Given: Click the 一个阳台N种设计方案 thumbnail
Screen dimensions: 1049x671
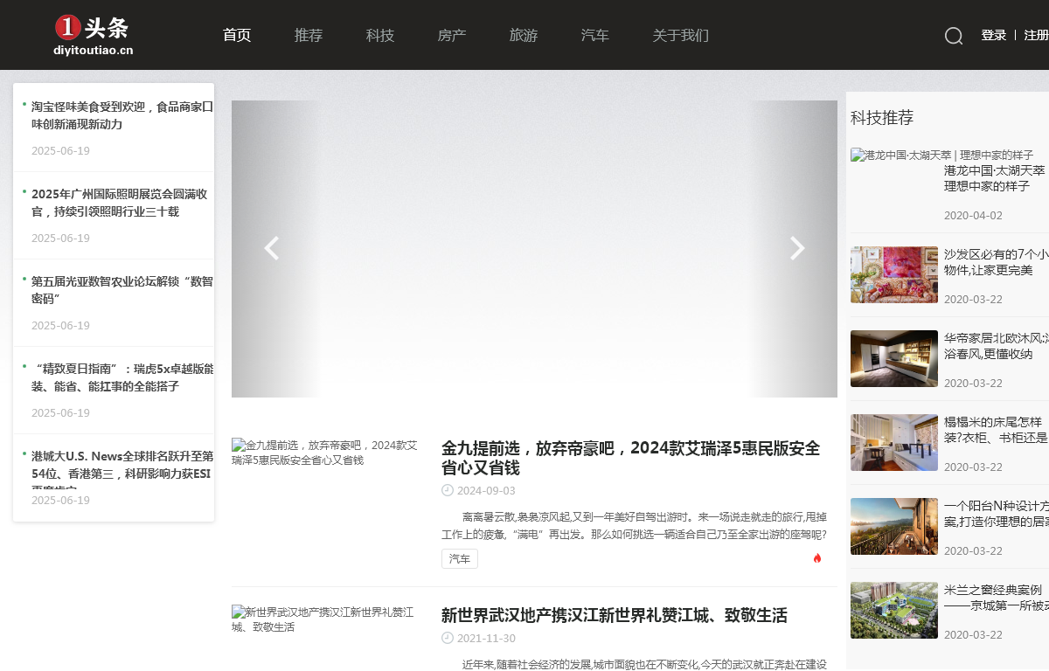Looking at the screenshot, I should click(x=894, y=526).
